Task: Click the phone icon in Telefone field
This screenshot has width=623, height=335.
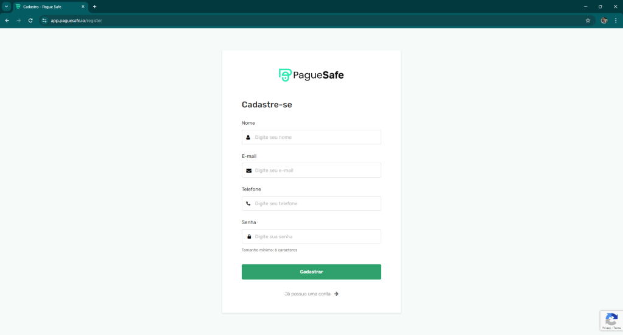Action: [248, 203]
